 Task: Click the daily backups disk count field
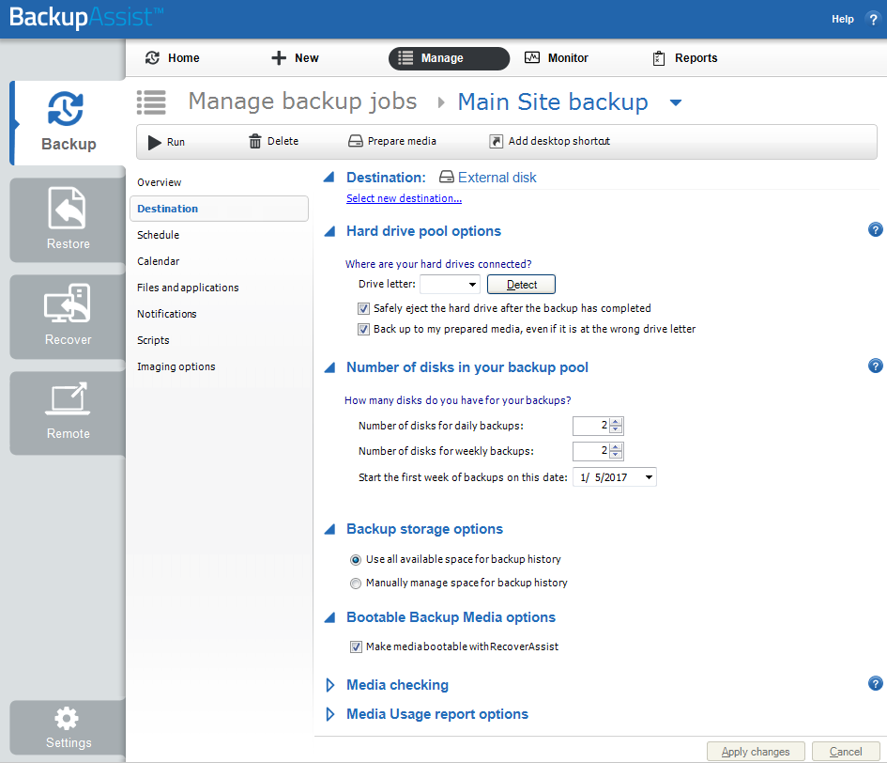(591, 426)
